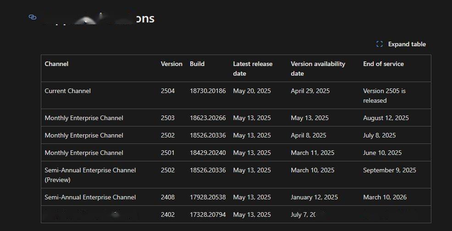Screen dimensions: 452x231
Task: Click the Latest release date header
Action: pos(253,68)
